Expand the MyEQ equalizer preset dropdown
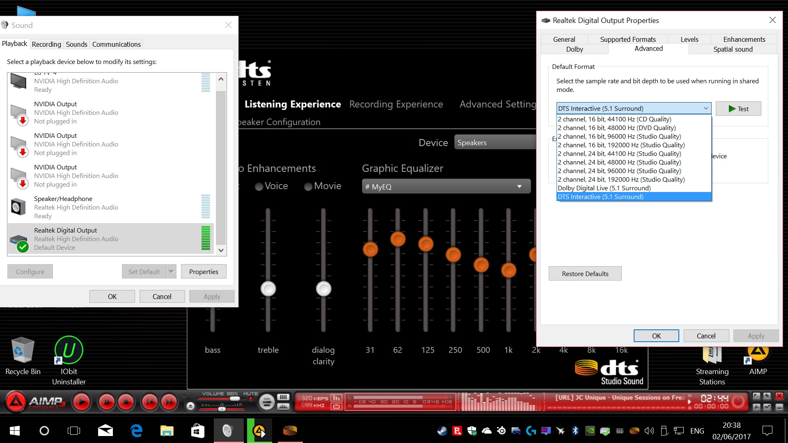This screenshot has height=443, width=788. pos(518,186)
